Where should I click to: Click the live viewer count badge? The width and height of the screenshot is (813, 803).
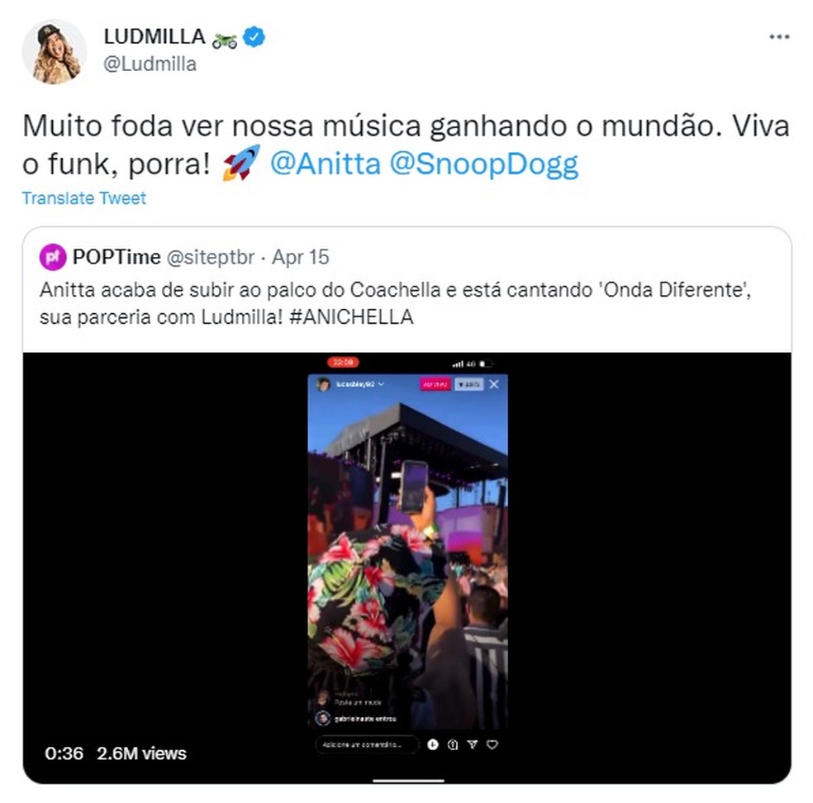click(x=468, y=384)
